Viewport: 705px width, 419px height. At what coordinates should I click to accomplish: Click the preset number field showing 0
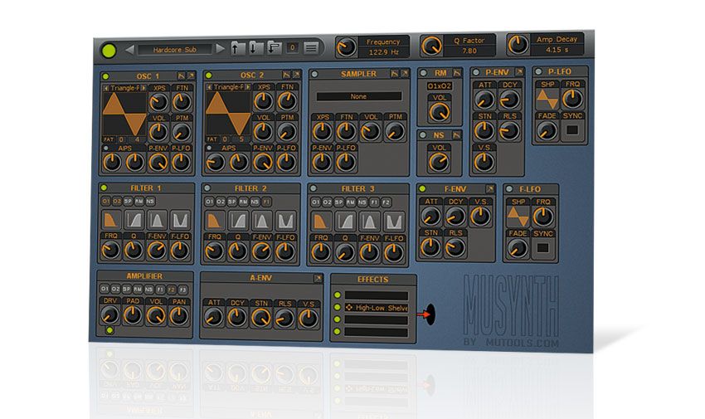[293, 47]
